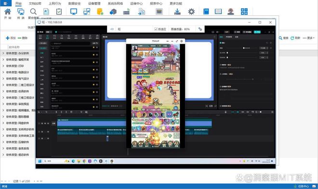
Task: Expand 软件类型: 三维工程设计 row
Action: [3, 97]
